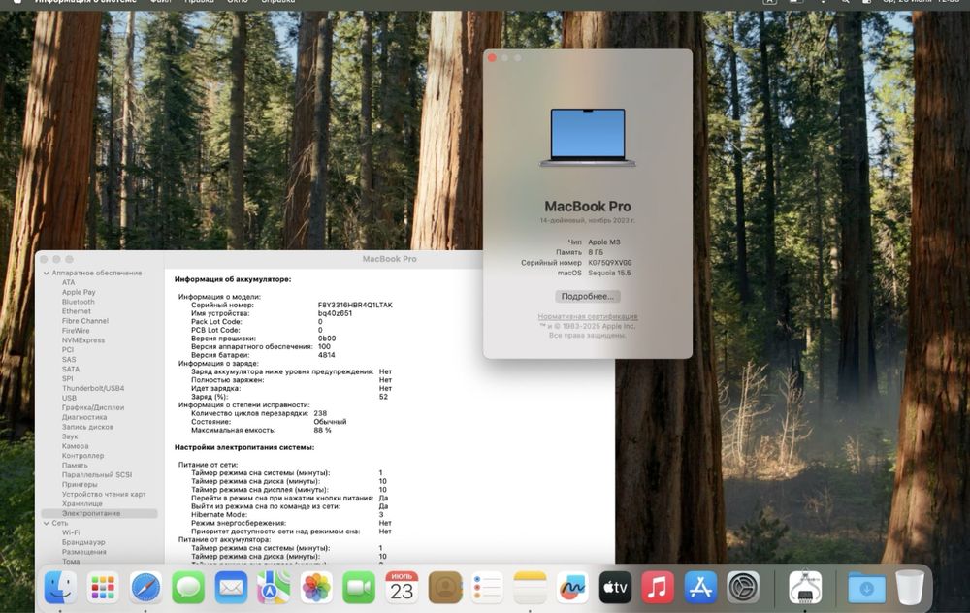Viewport: 970px width, 613px height.
Task: Launch Freeform from the Dock
Action: (573, 587)
